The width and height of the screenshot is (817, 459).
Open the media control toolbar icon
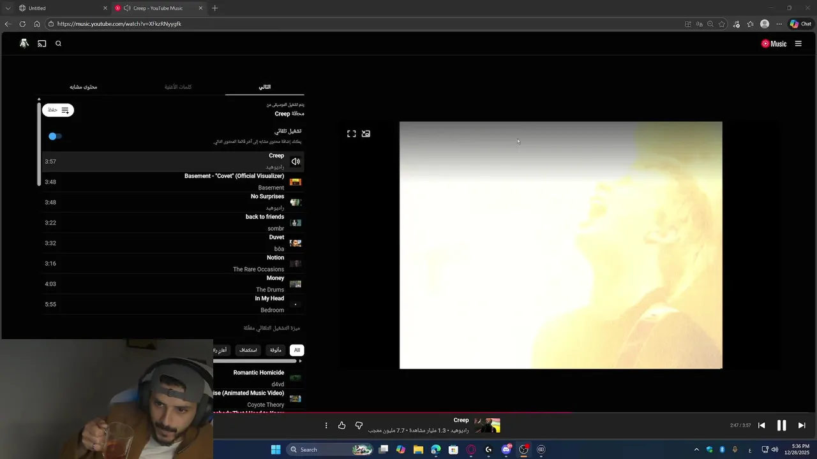pos(736,24)
